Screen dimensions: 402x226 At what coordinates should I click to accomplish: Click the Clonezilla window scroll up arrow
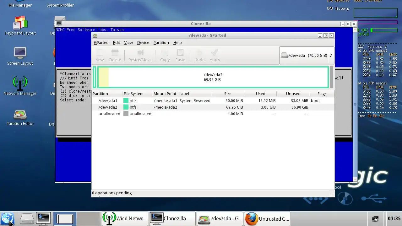click(355, 30)
